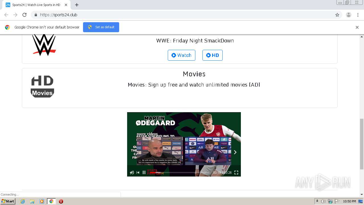
Task: Close the Sports24 tab
Action: tap(66, 5)
